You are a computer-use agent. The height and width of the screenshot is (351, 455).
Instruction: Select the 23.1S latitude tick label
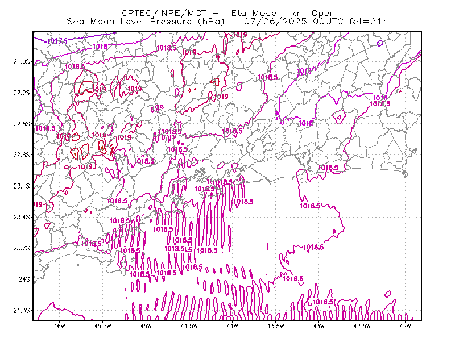click(x=22, y=186)
